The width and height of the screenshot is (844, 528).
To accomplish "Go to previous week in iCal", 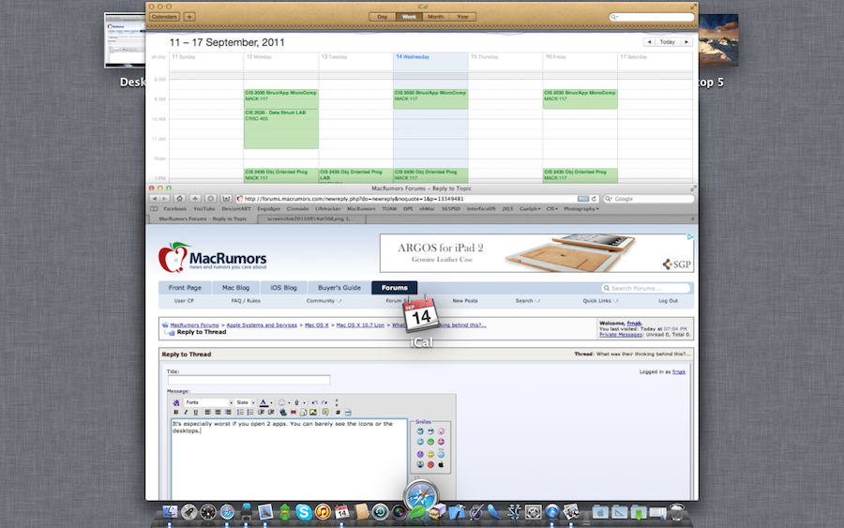I will [x=649, y=42].
